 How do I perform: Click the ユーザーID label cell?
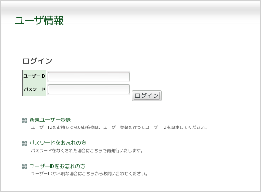click(35, 76)
